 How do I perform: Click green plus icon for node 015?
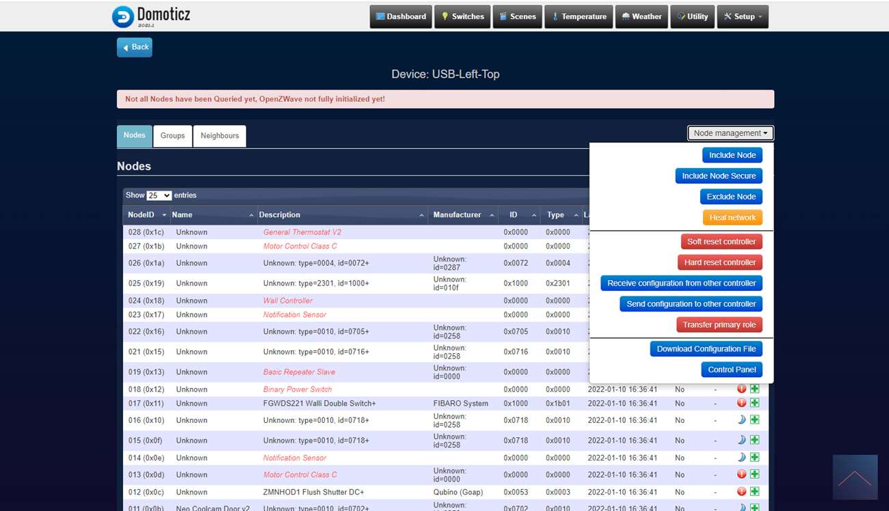coord(754,441)
